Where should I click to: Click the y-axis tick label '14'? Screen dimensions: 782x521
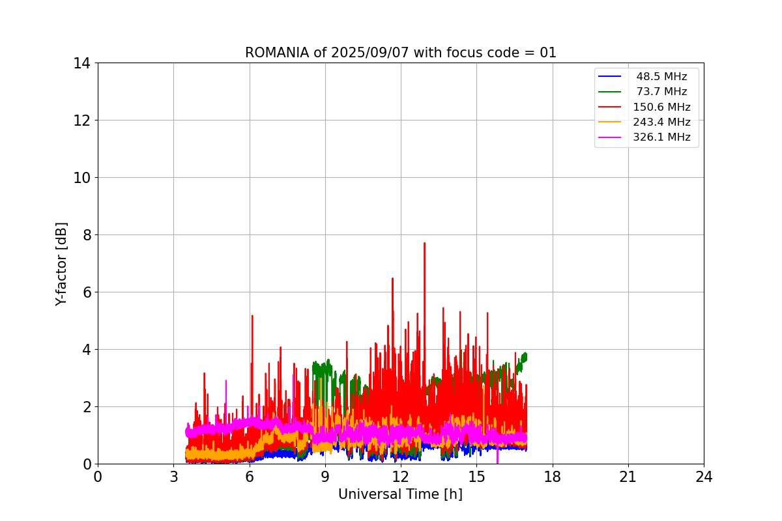point(82,63)
